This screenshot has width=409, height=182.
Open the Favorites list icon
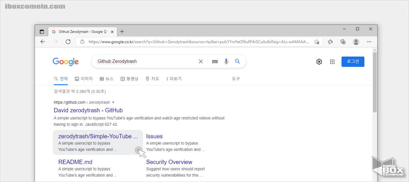[330, 42]
